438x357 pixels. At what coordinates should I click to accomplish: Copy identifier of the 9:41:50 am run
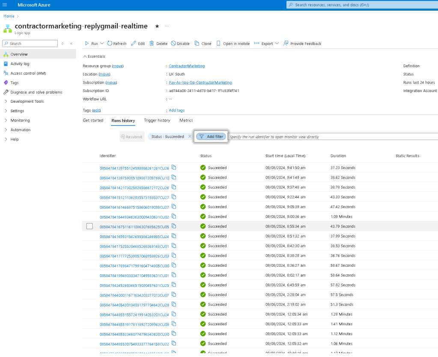pyautogui.click(x=174, y=168)
